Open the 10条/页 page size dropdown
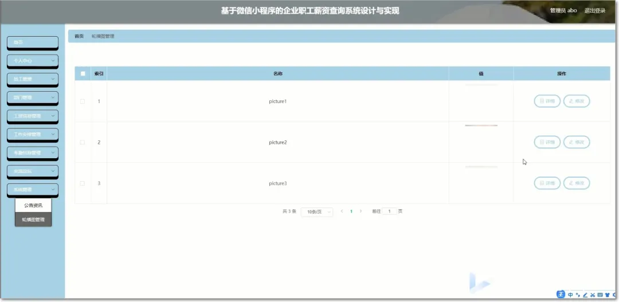 (x=316, y=211)
